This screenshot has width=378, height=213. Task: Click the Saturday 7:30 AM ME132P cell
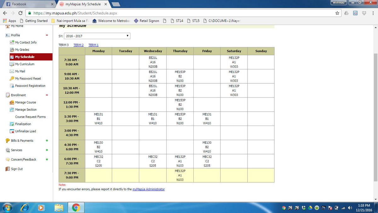pyautogui.click(x=234, y=62)
